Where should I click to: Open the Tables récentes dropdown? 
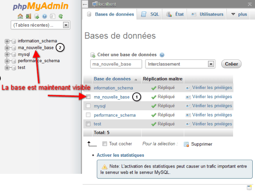coord(40,25)
